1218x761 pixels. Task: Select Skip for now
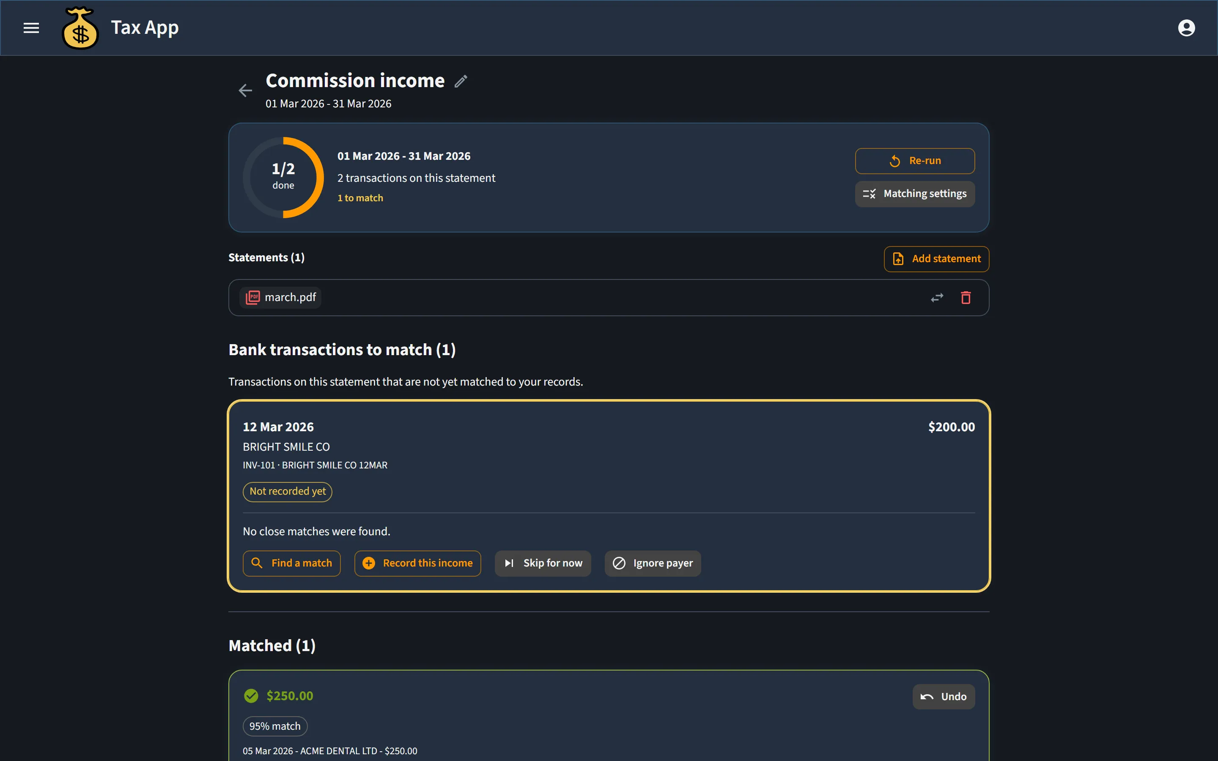click(x=543, y=563)
